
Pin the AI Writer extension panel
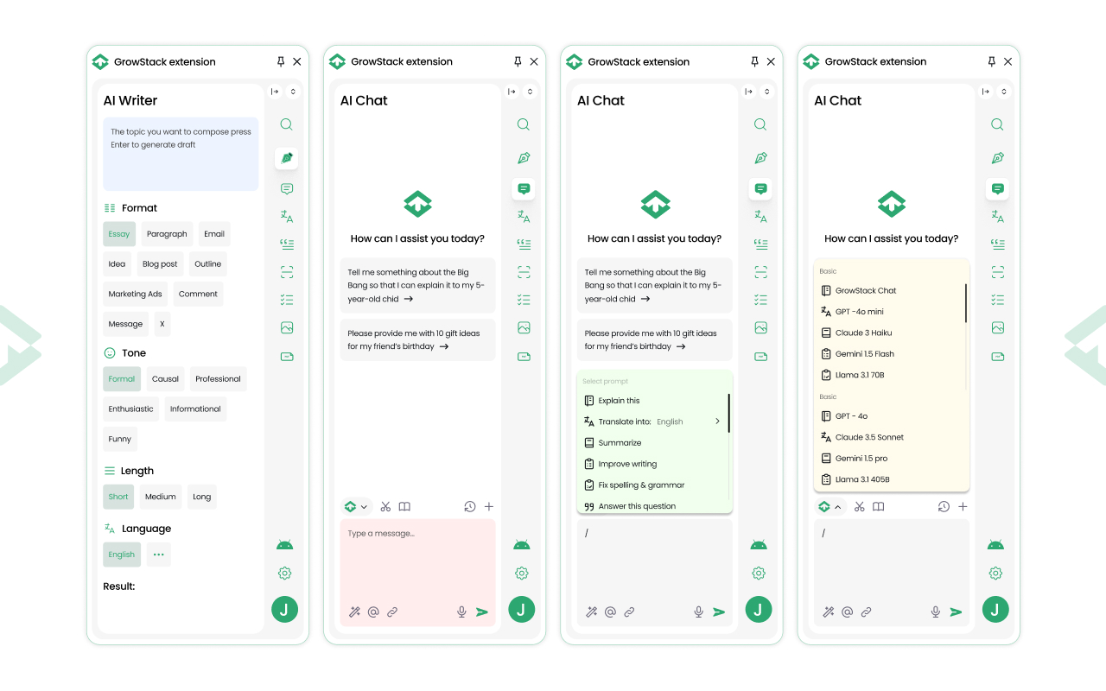click(x=280, y=62)
